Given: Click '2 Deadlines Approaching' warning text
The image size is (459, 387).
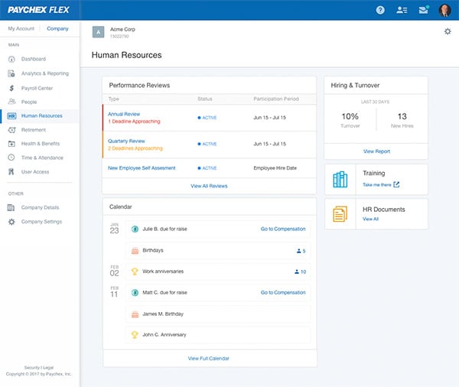Looking at the screenshot, I should [x=135, y=148].
